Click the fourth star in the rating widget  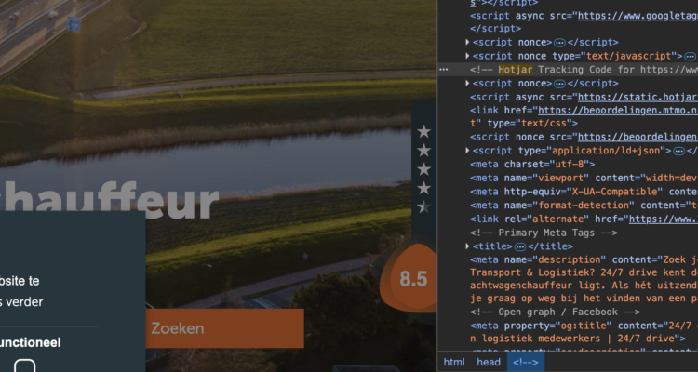424,188
